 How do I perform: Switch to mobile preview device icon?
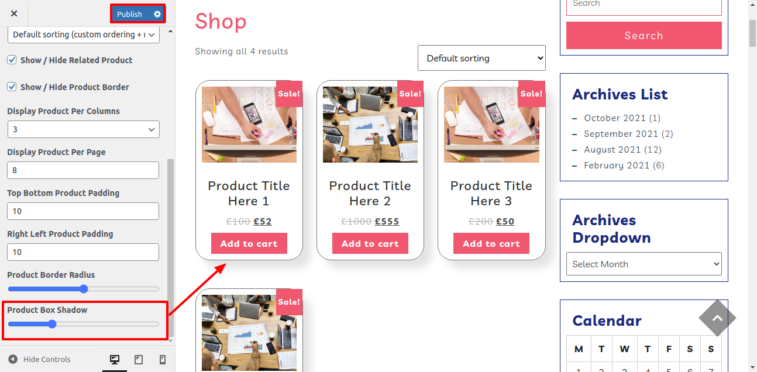163,360
